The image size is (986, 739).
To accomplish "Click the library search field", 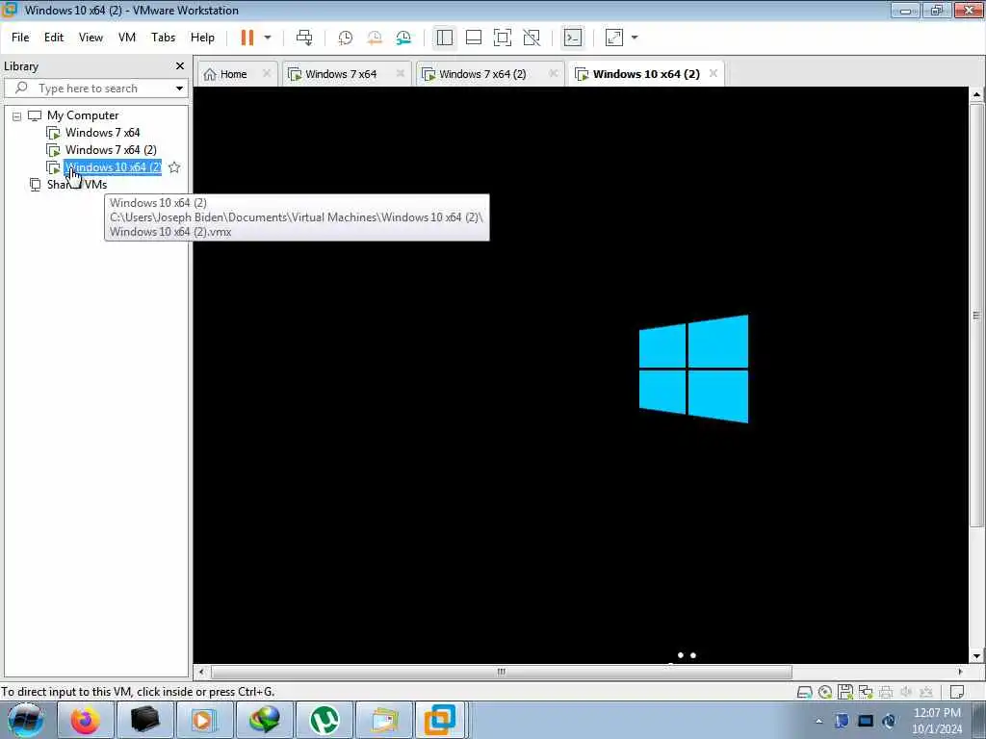I will point(88,89).
